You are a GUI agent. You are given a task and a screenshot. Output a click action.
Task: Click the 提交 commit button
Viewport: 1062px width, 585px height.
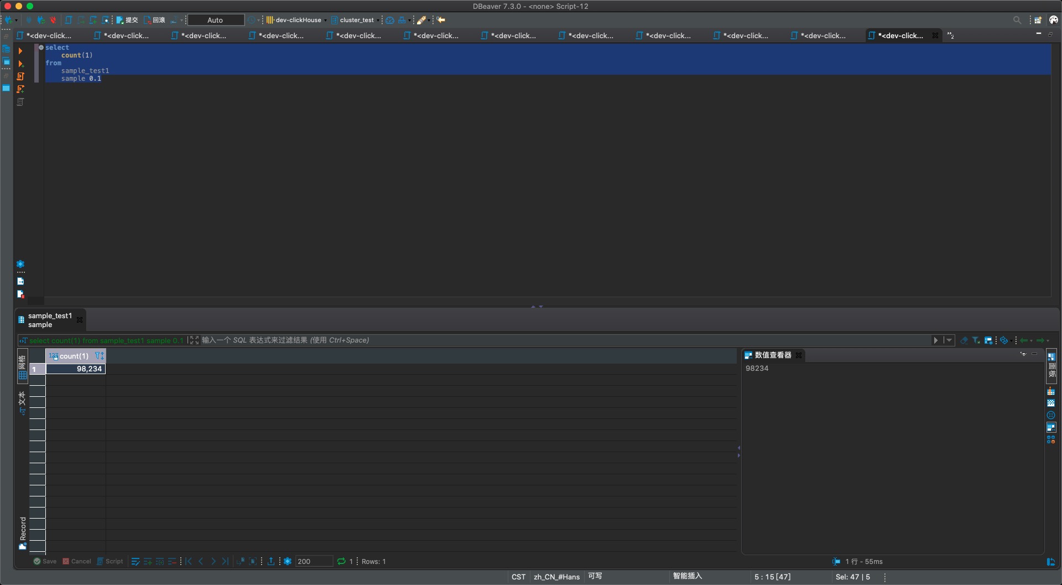(x=127, y=20)
